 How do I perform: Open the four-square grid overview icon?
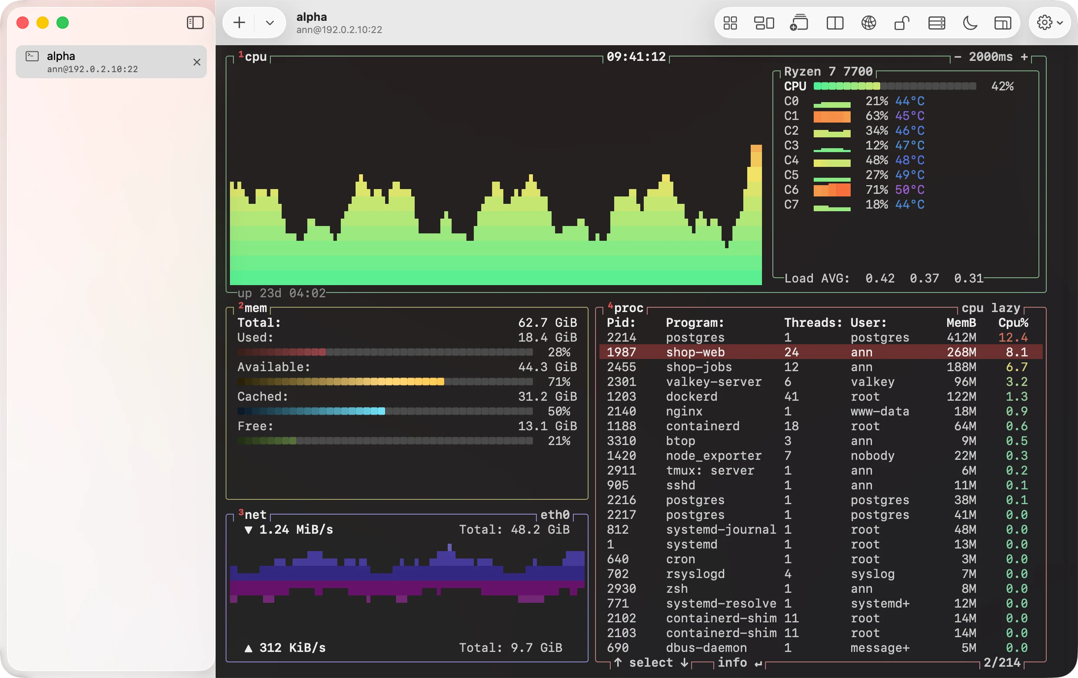tap(730, 23)
